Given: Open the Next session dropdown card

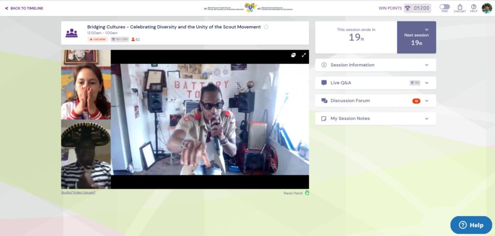Looking at the screenshot, I should pos(416,37).
